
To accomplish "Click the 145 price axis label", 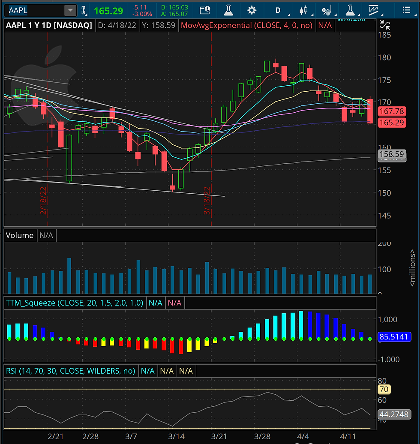I will (384, 216).
